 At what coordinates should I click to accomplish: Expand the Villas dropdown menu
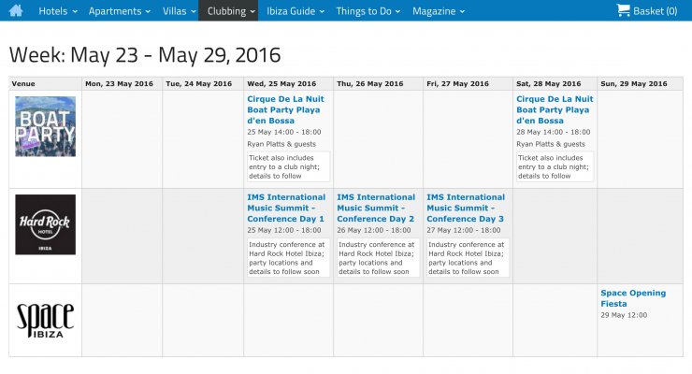(x=178, y=10)
